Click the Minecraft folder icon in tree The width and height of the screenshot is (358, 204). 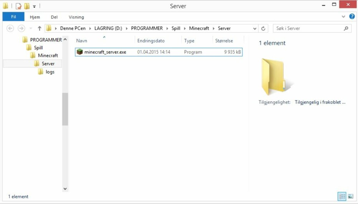tap(33, 55)
